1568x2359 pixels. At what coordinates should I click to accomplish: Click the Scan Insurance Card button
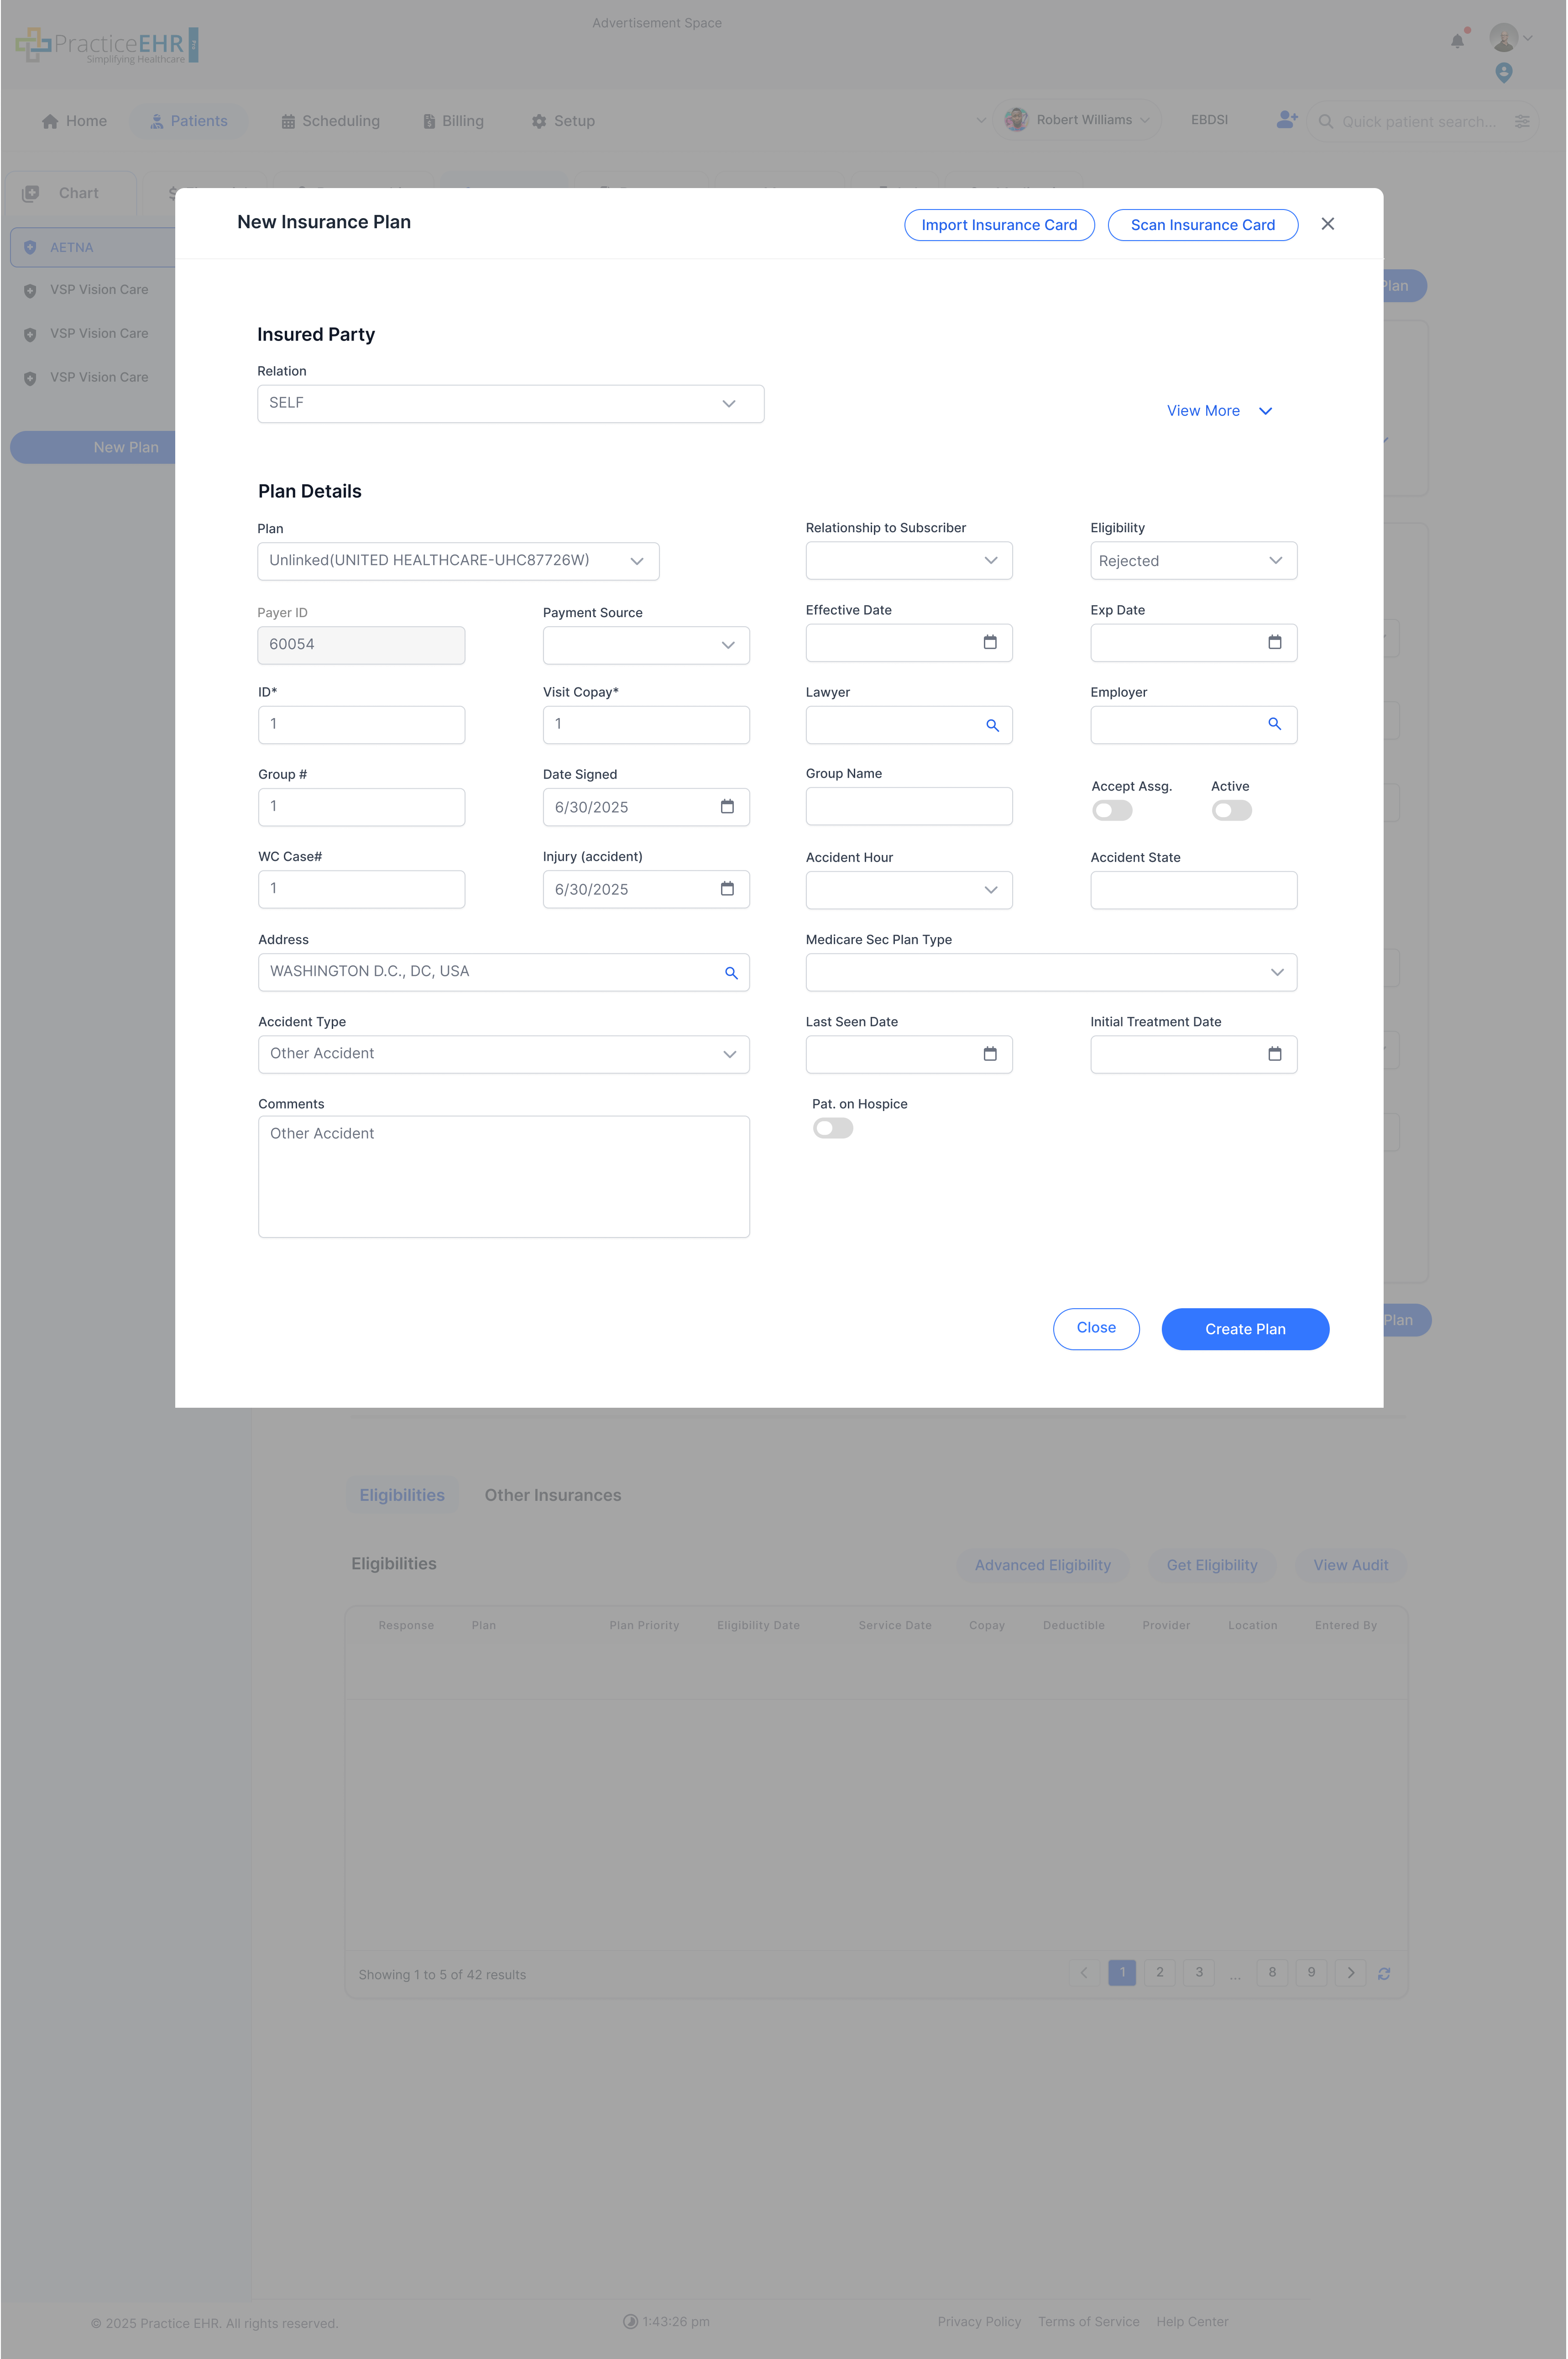point(1202,225)
